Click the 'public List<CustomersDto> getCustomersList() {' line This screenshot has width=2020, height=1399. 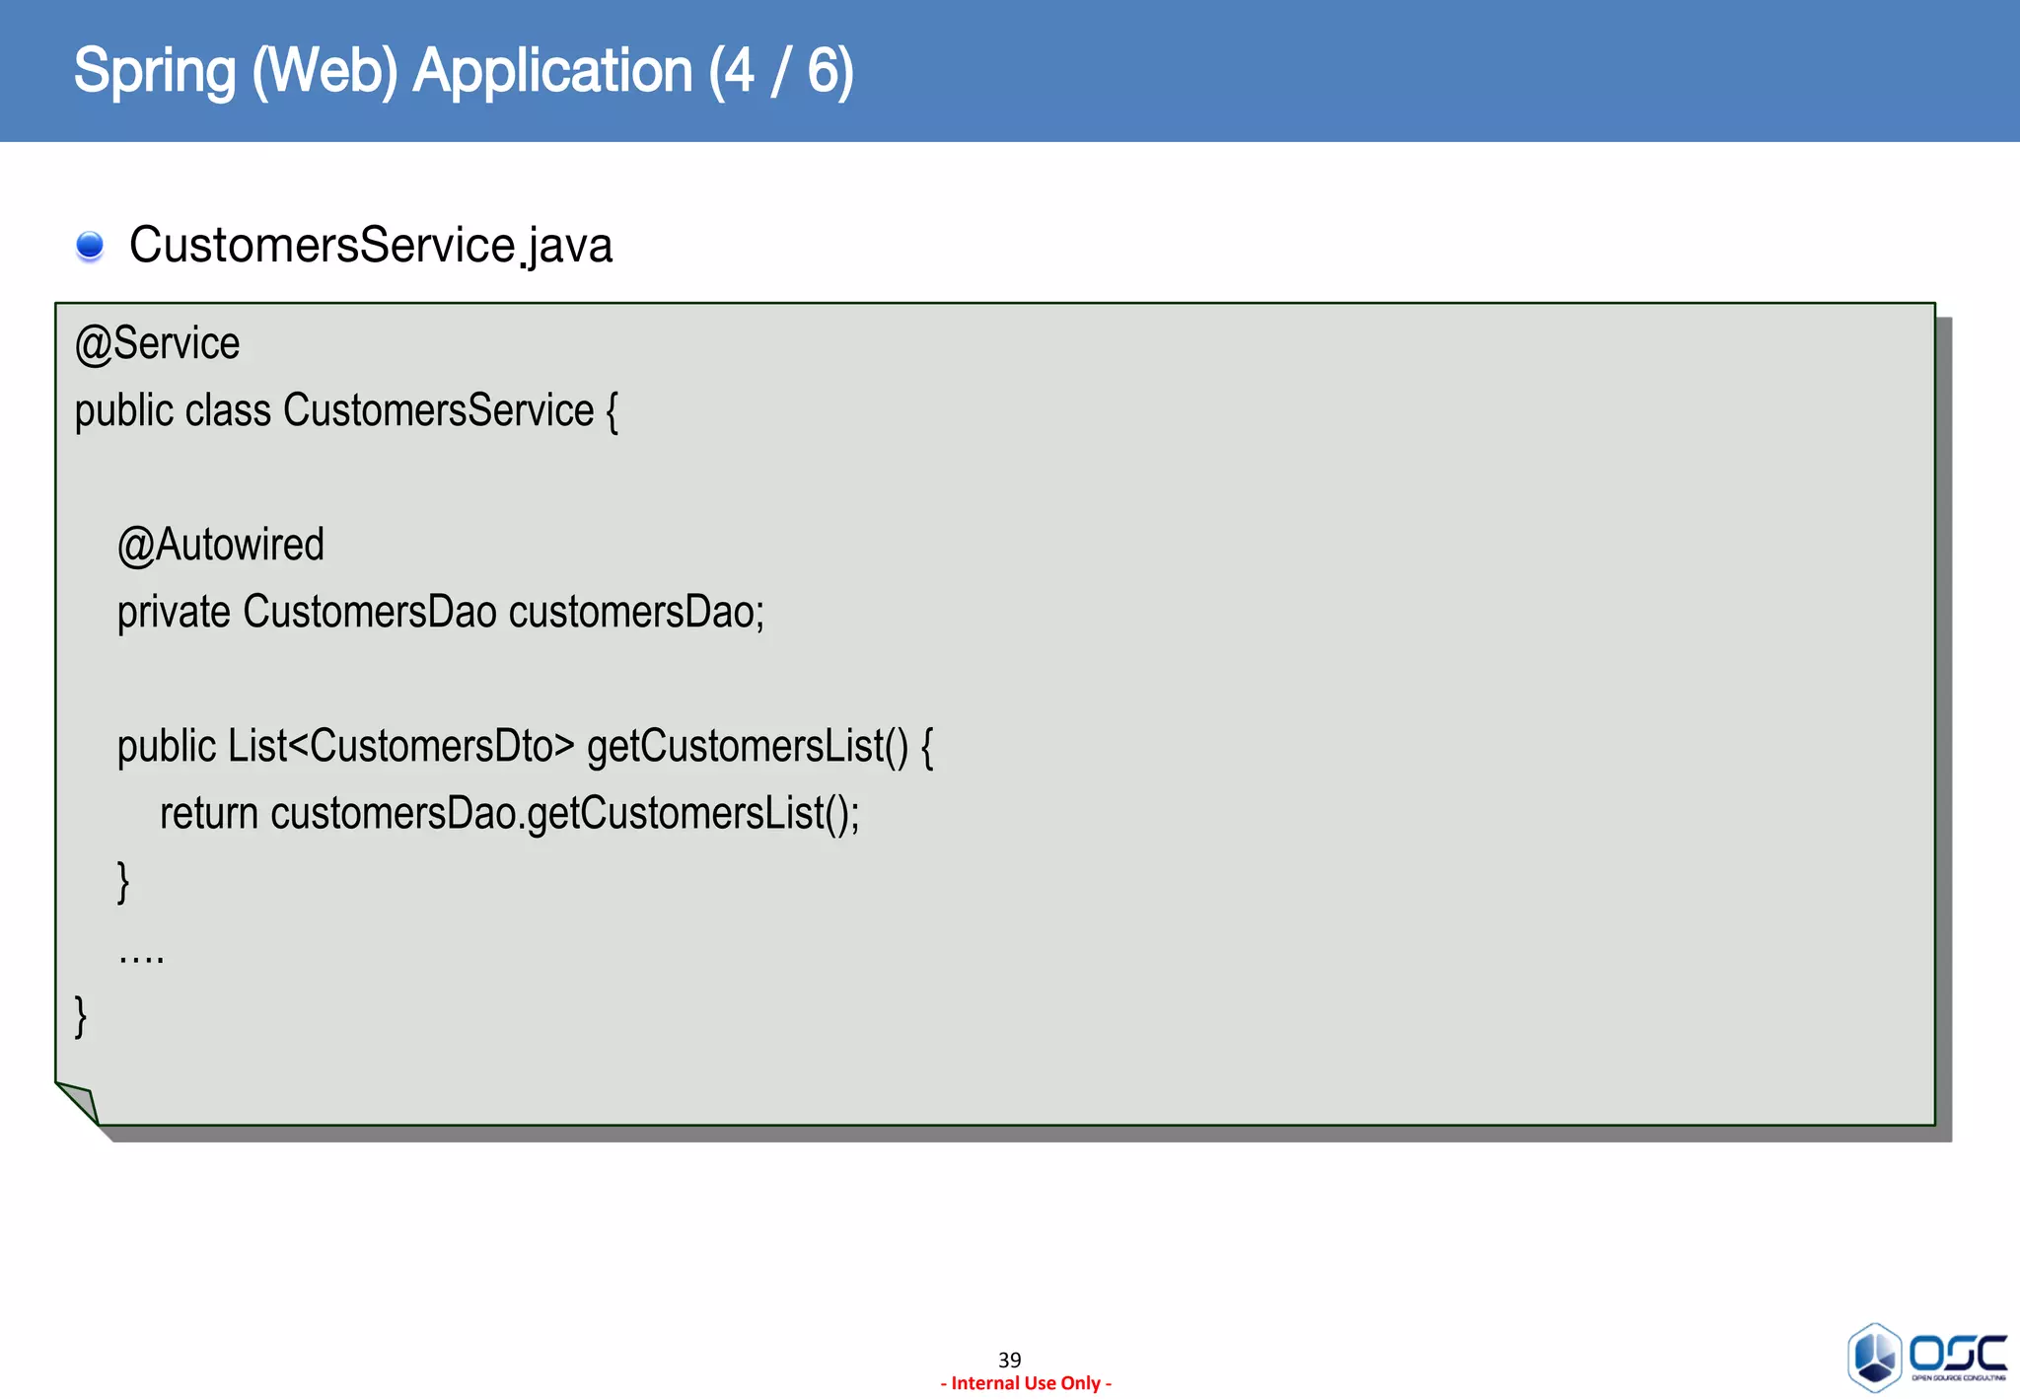[x=525, y=747]
